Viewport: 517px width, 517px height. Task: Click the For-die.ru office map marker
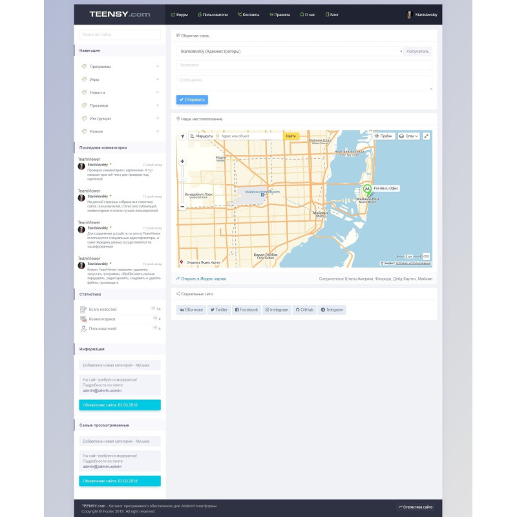(x=367, y=189)
